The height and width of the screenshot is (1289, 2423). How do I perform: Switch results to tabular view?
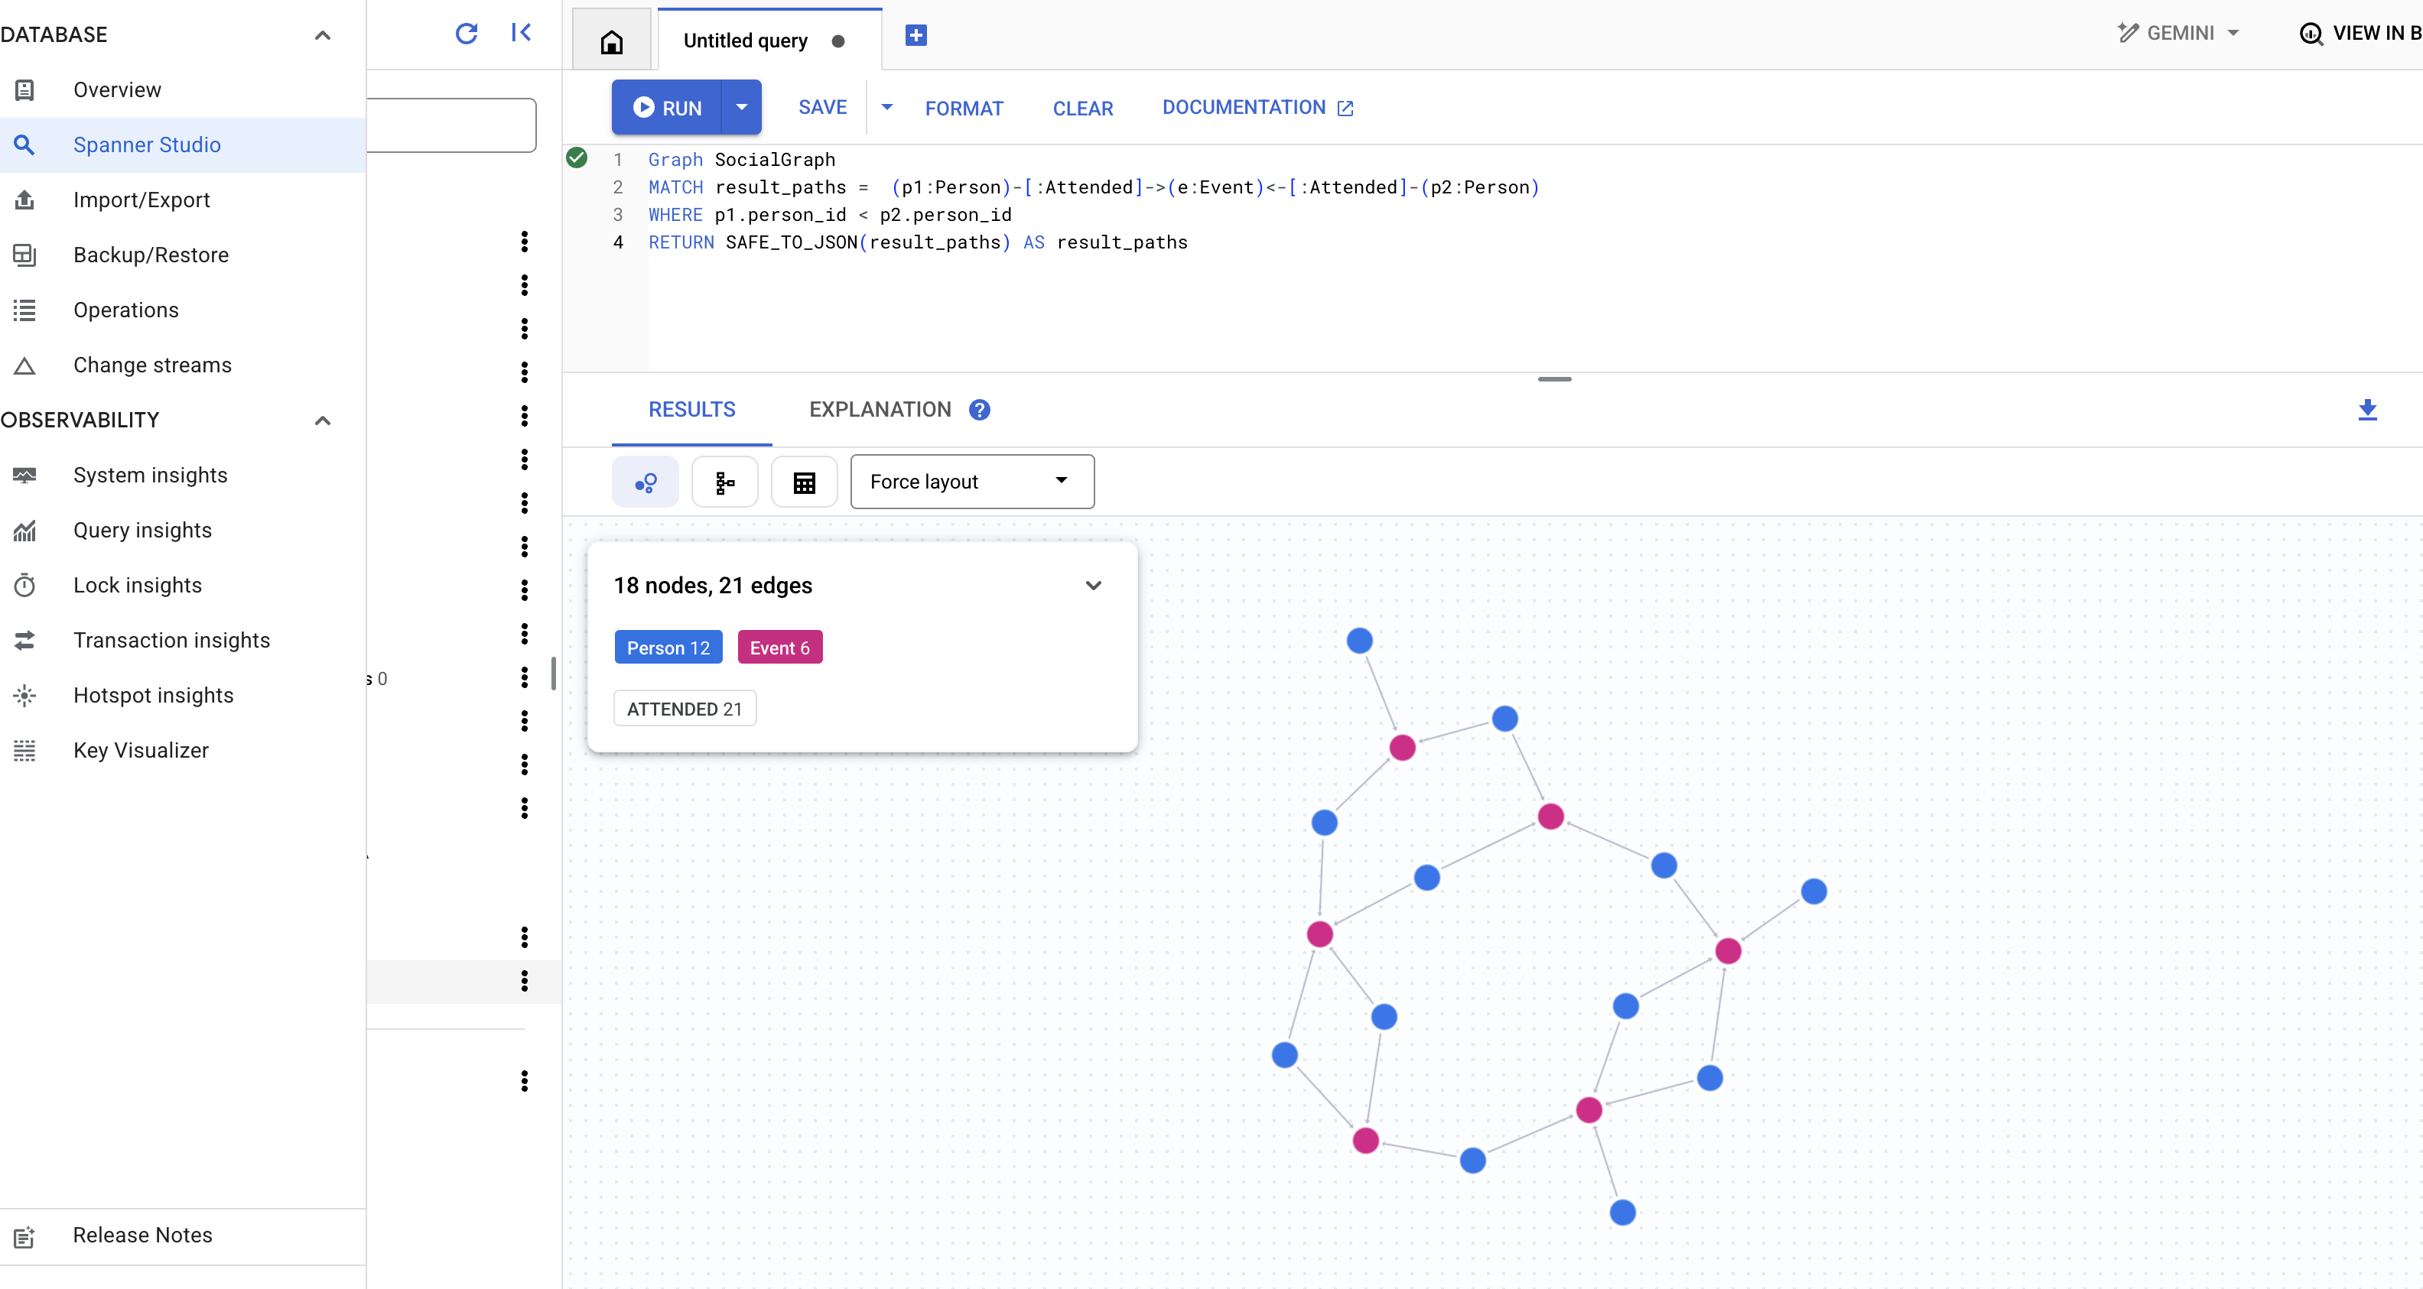coord(804,482)
